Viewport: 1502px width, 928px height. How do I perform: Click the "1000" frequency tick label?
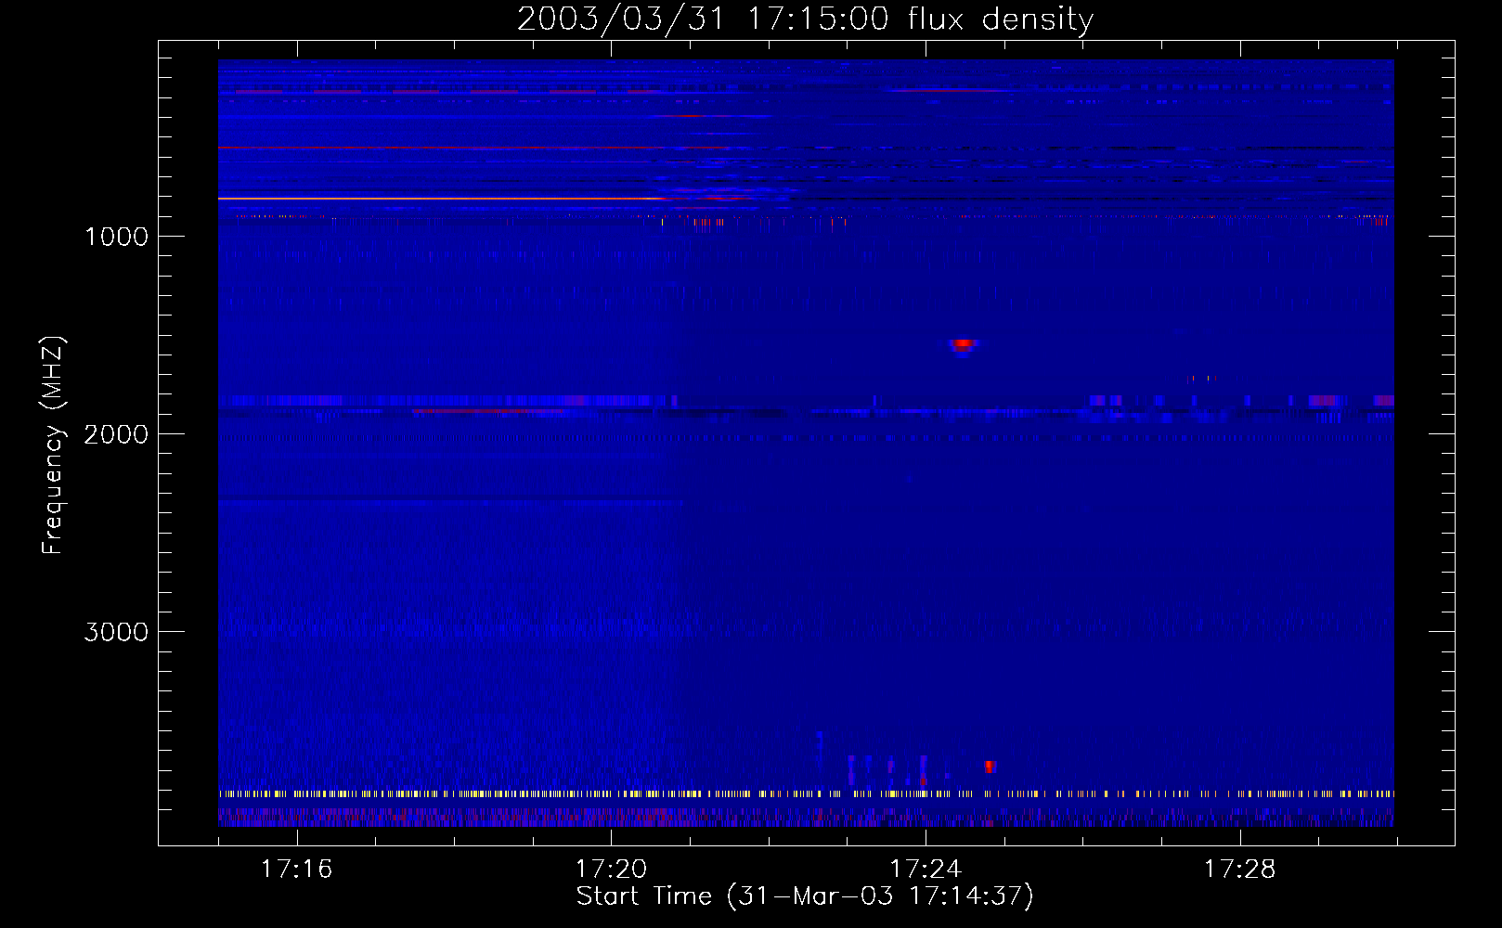[x=116, y=237]
